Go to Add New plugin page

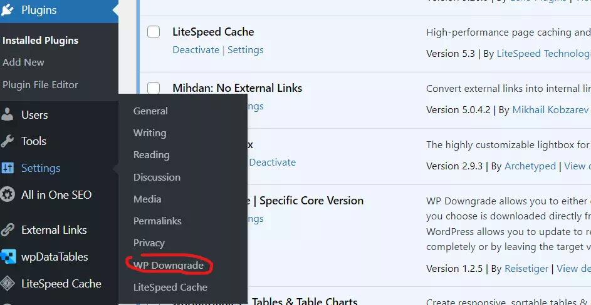coord(23,62)
